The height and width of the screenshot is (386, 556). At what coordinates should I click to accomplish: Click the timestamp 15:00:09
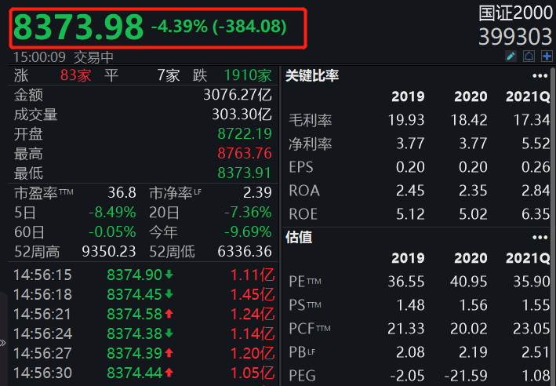click(x=39, y=57)
